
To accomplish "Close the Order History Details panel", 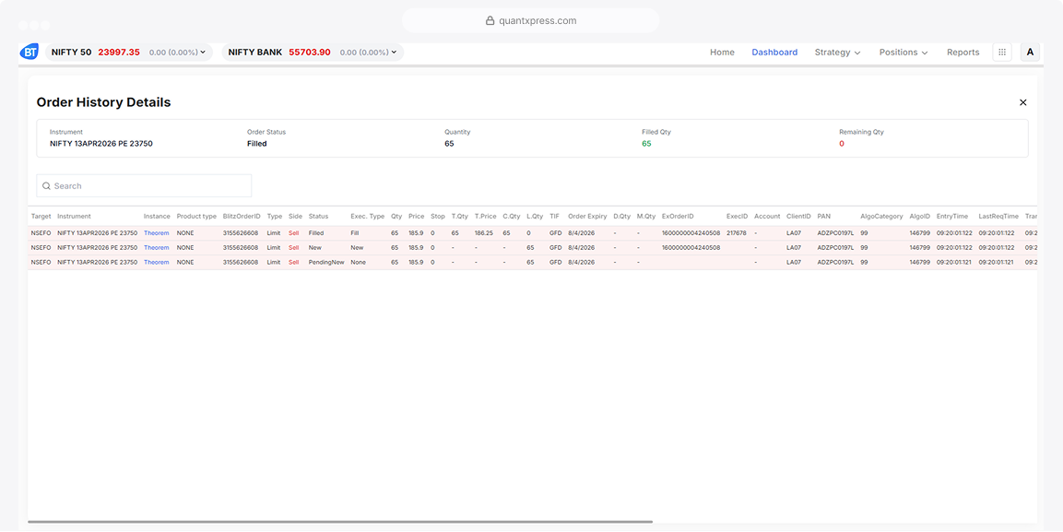I will [1023, 102].
